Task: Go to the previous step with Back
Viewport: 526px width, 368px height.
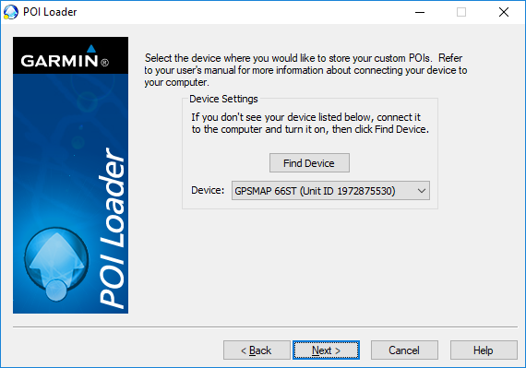Action: click(x=257, y=350)
